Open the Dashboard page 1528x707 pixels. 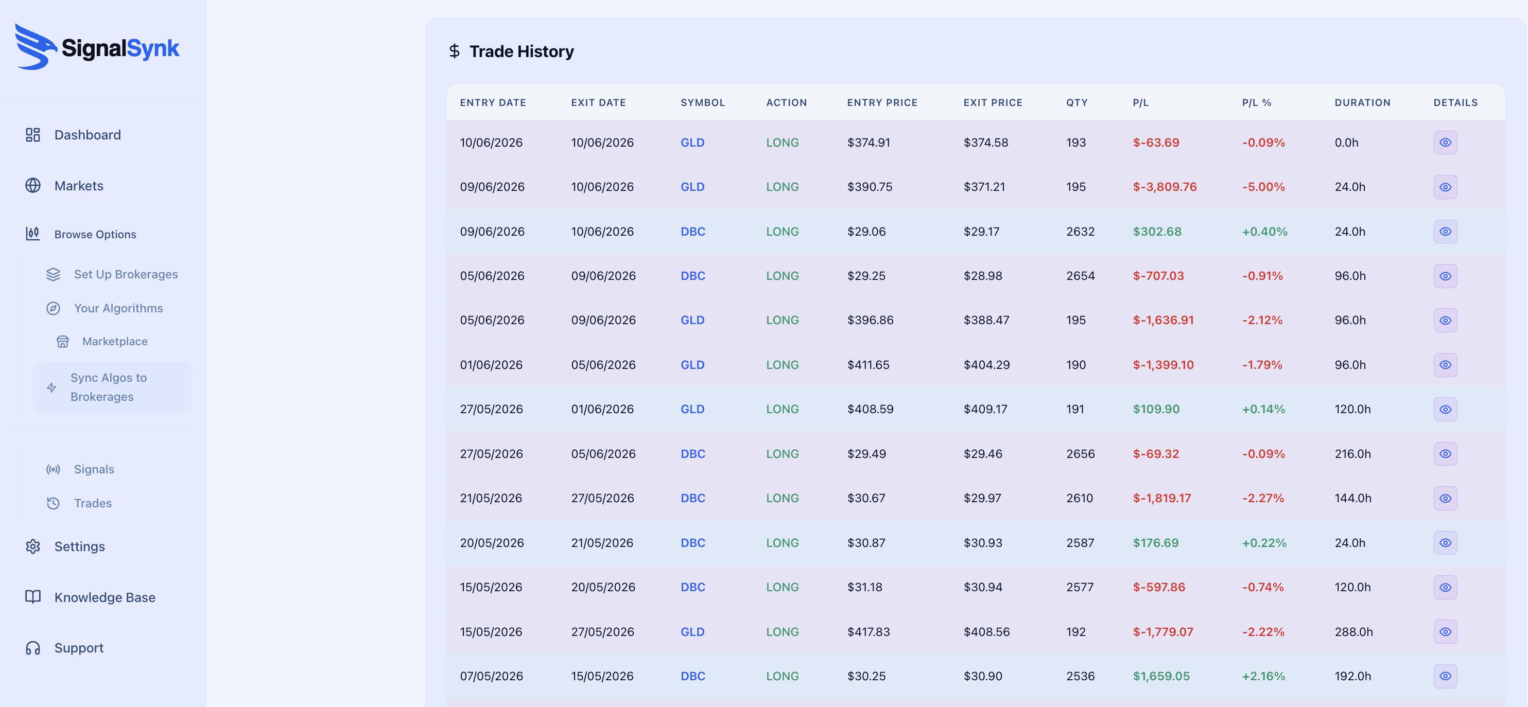(87, 134)
